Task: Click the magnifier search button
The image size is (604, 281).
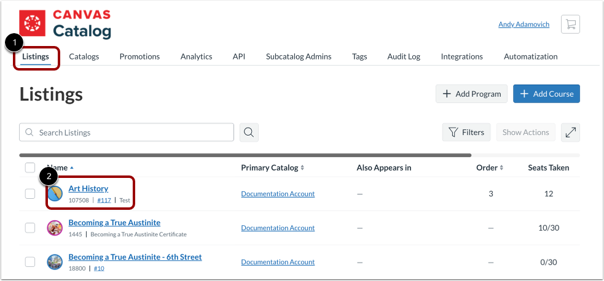Action: point(249,133)
